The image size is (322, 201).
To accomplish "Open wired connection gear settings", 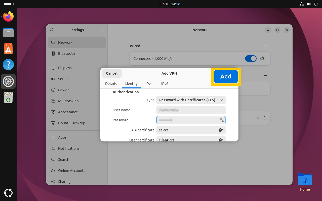I will click(x=262, y=59).
